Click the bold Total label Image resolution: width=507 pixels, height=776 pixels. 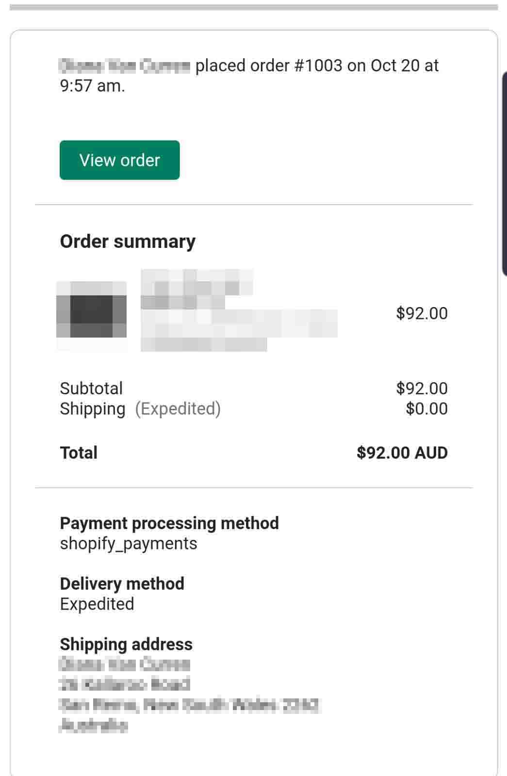point(79,453)
